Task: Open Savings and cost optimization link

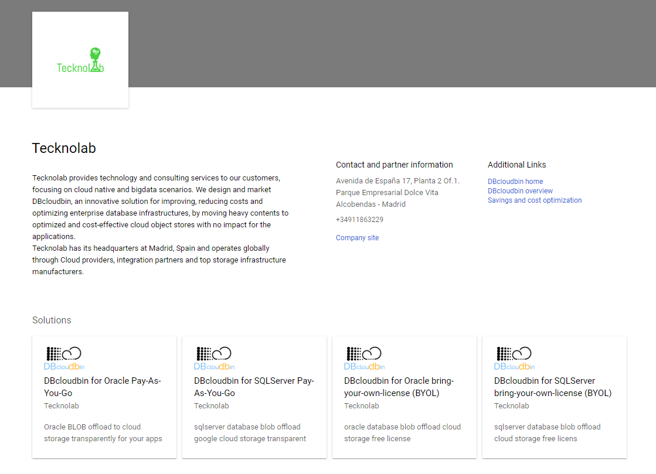Action: pyautogui.click(x=535, y=200)
